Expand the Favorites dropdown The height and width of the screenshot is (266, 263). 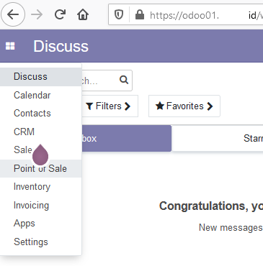184,106
